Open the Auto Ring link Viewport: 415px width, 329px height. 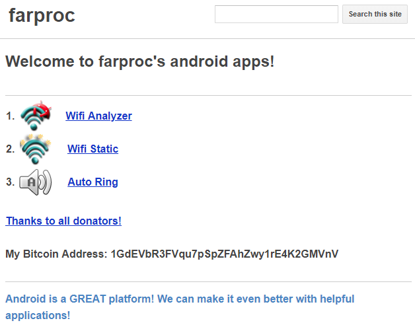point(93,182)
